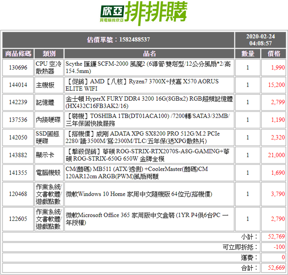This screenshot has height=275, width=288.
Task: Select price 1,990
Action: pos(278,68)
